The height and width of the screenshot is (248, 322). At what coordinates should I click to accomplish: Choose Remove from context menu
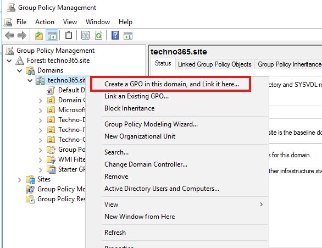click(177, 177)
